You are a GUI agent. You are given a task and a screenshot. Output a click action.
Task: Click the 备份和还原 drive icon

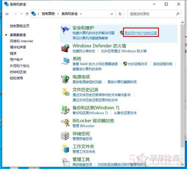[65, 110]
